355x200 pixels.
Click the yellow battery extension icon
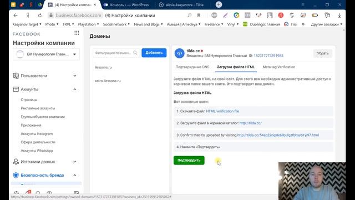point(315,15)
